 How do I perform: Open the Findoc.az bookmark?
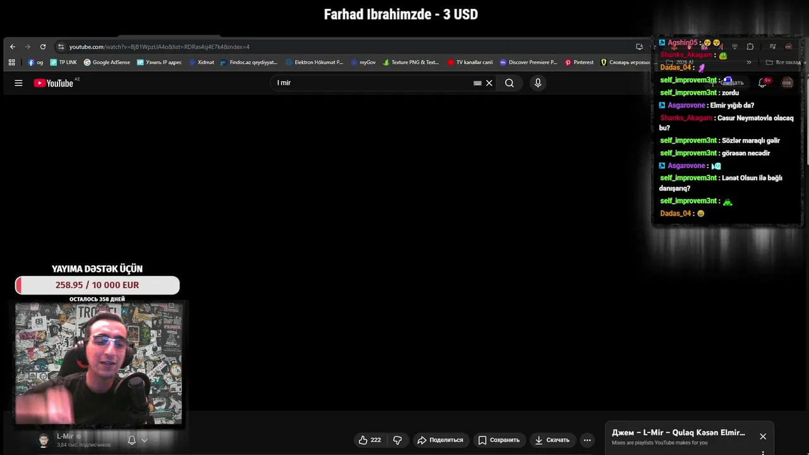coord(249,63)
